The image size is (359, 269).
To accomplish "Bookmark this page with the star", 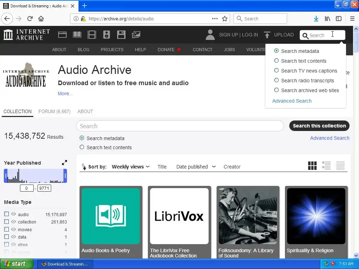I will [x=225, y=19].
